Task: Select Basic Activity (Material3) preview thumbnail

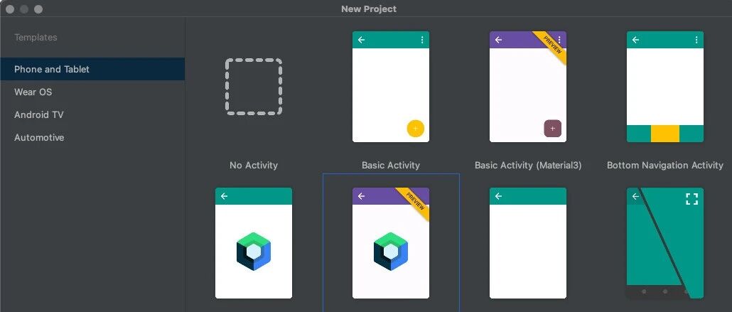Action: [528, 87]
